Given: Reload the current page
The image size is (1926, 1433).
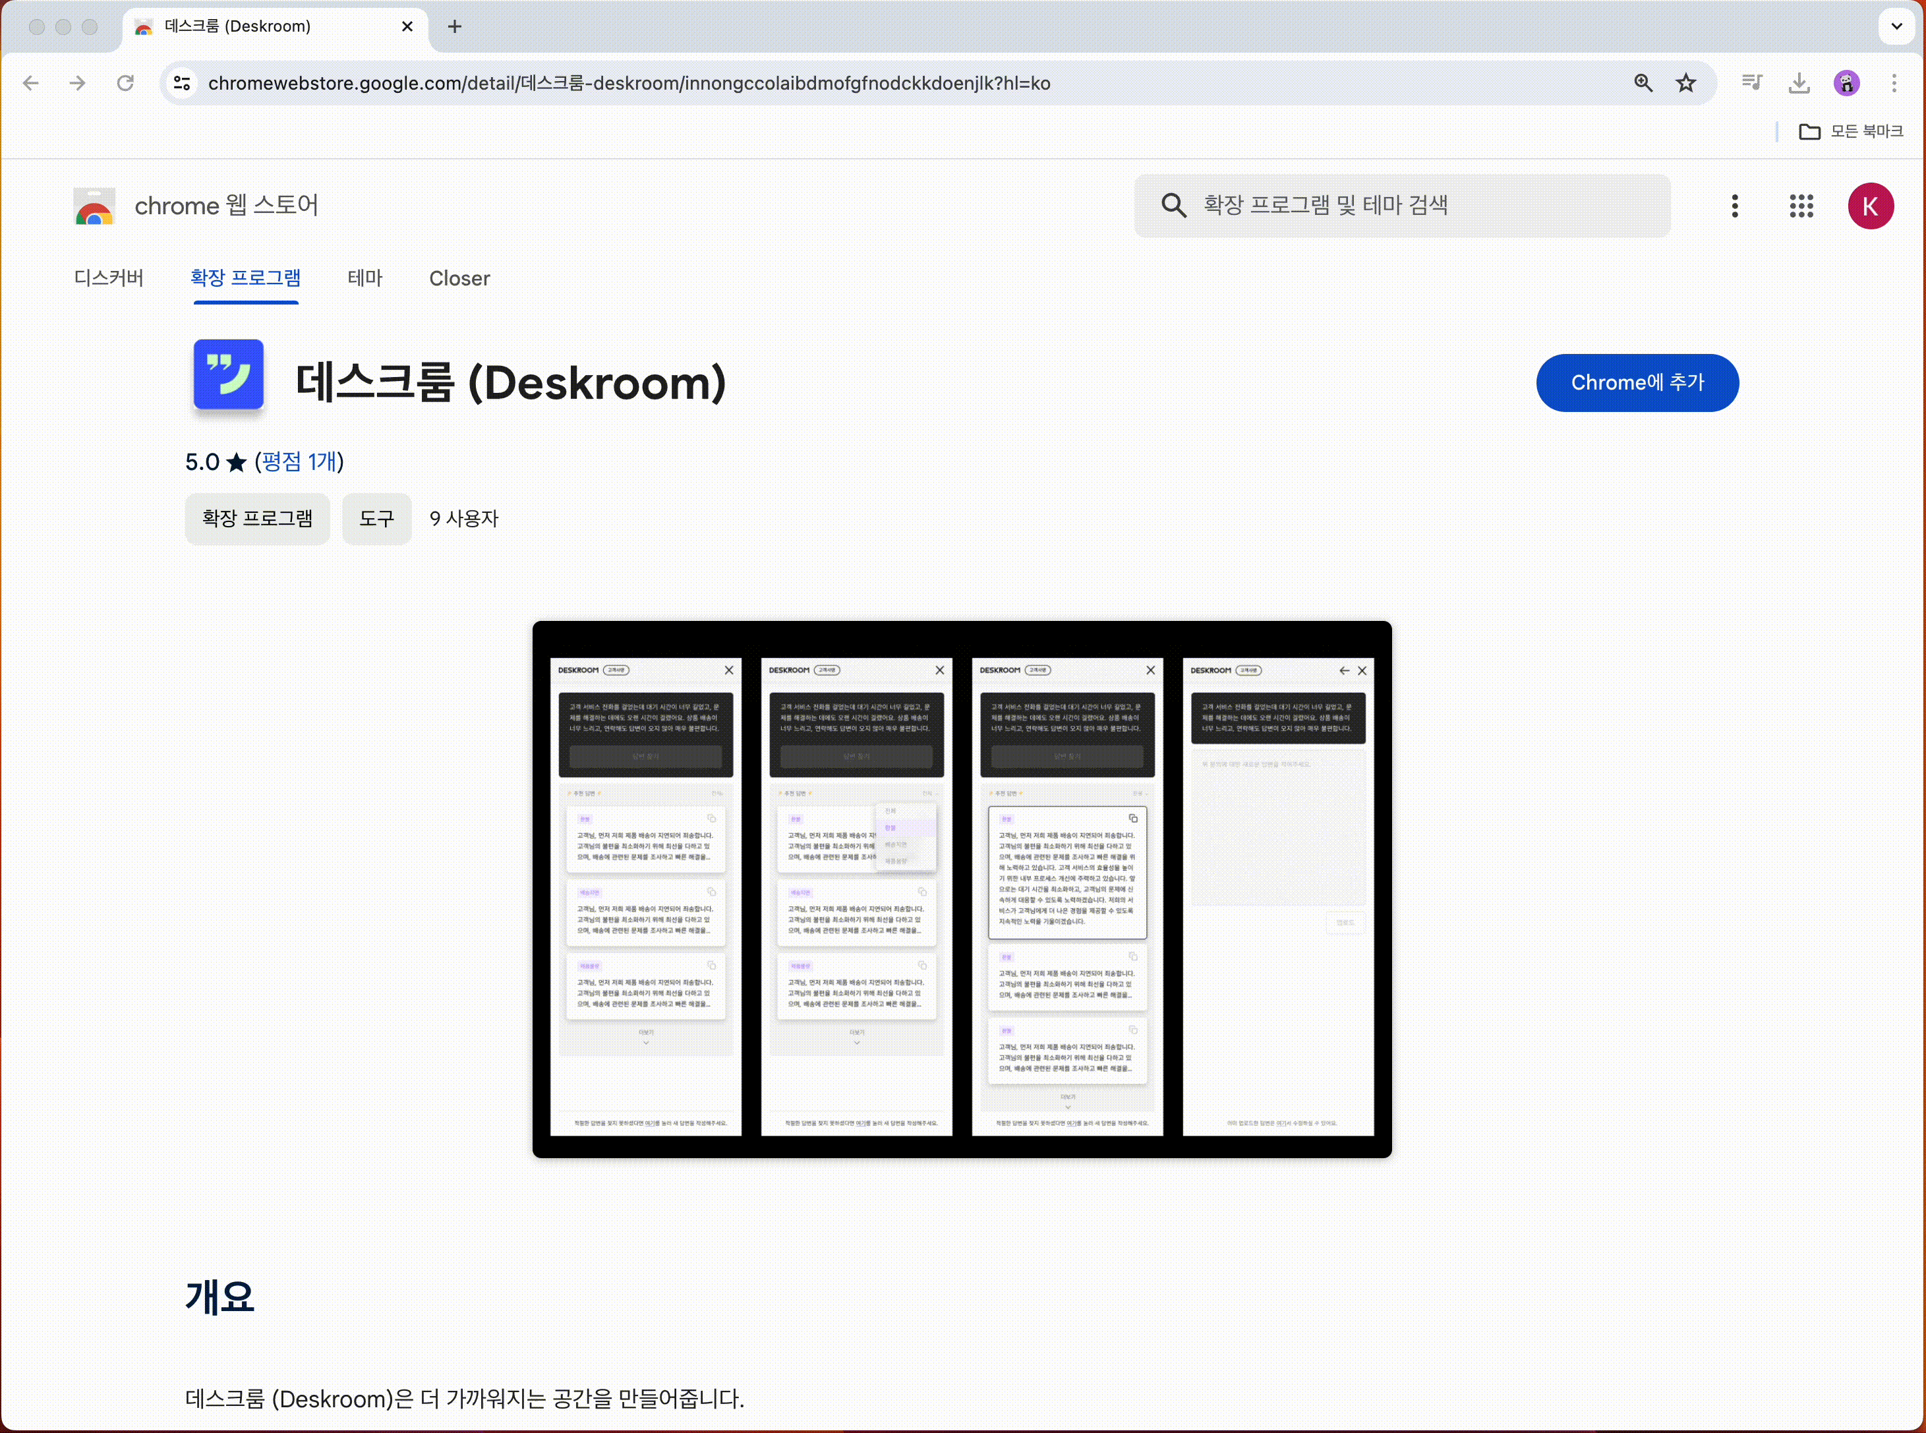Looking at the screenshot, I should pos(126,83).
